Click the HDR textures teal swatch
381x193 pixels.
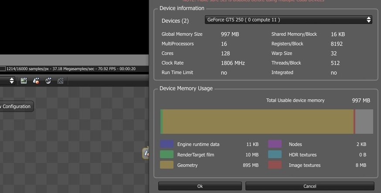[x=275, y=154]
